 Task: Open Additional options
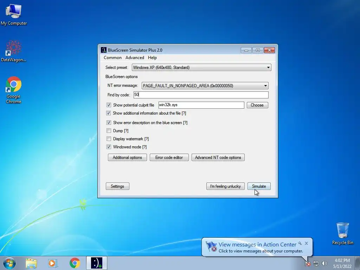(127, 157)
